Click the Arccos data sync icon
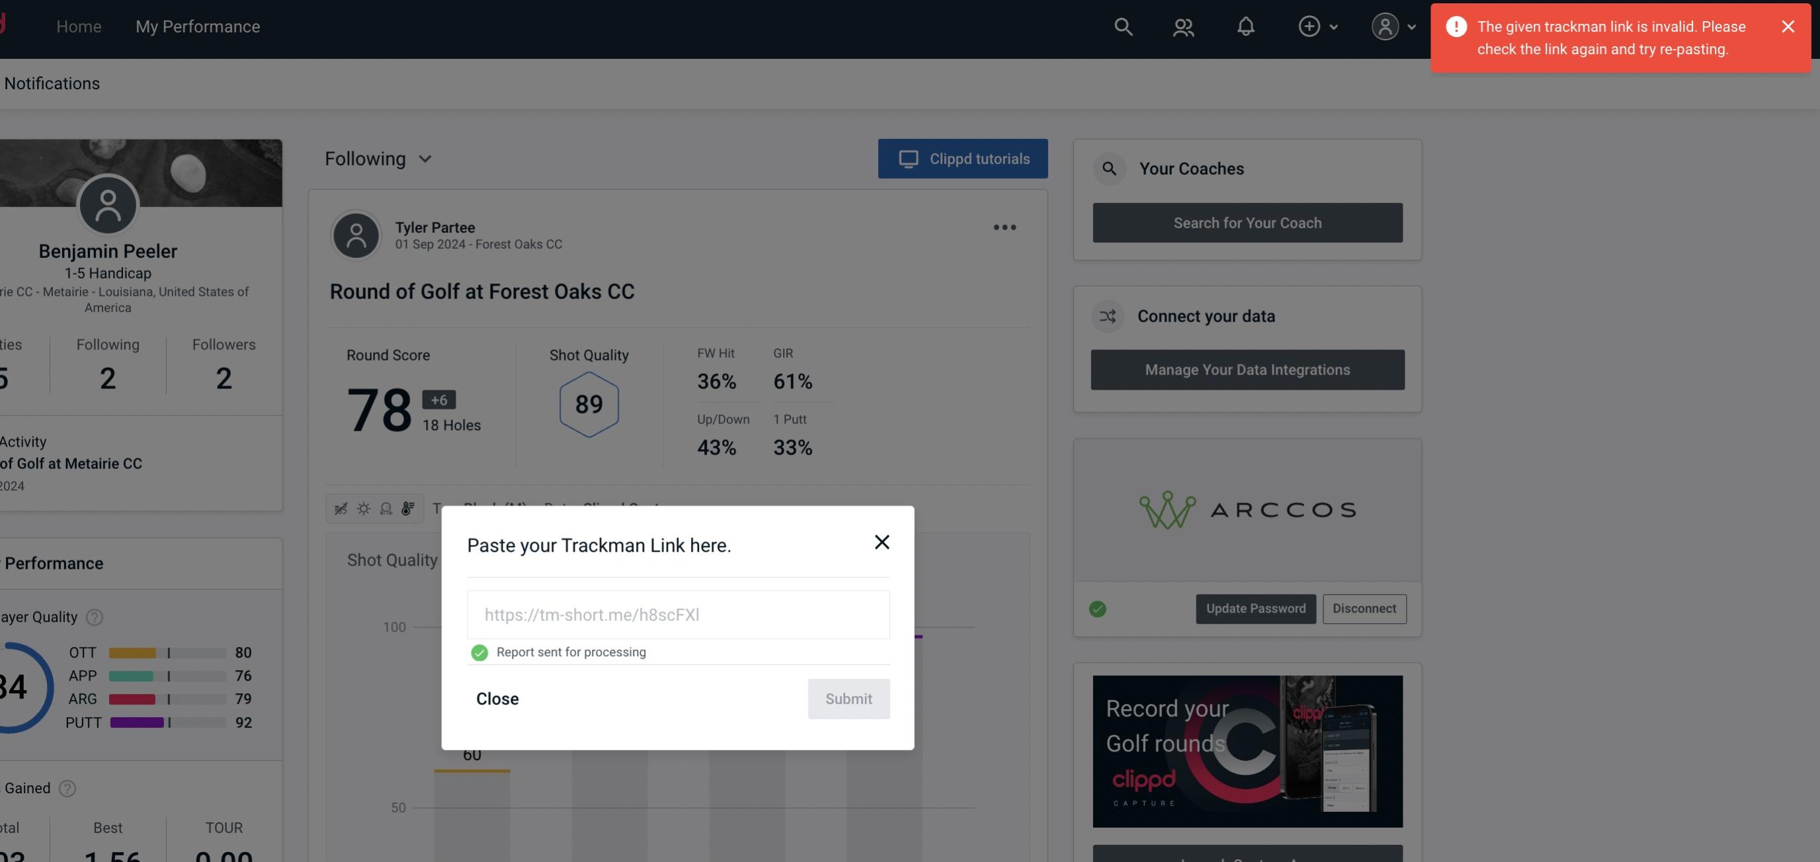This screenshot has height=862, width=1820. [x=1097, y=607]
